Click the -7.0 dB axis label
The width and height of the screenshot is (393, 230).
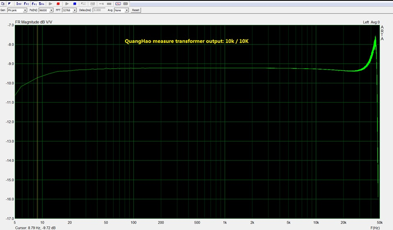pyautogui.click(x=11, y=25)
